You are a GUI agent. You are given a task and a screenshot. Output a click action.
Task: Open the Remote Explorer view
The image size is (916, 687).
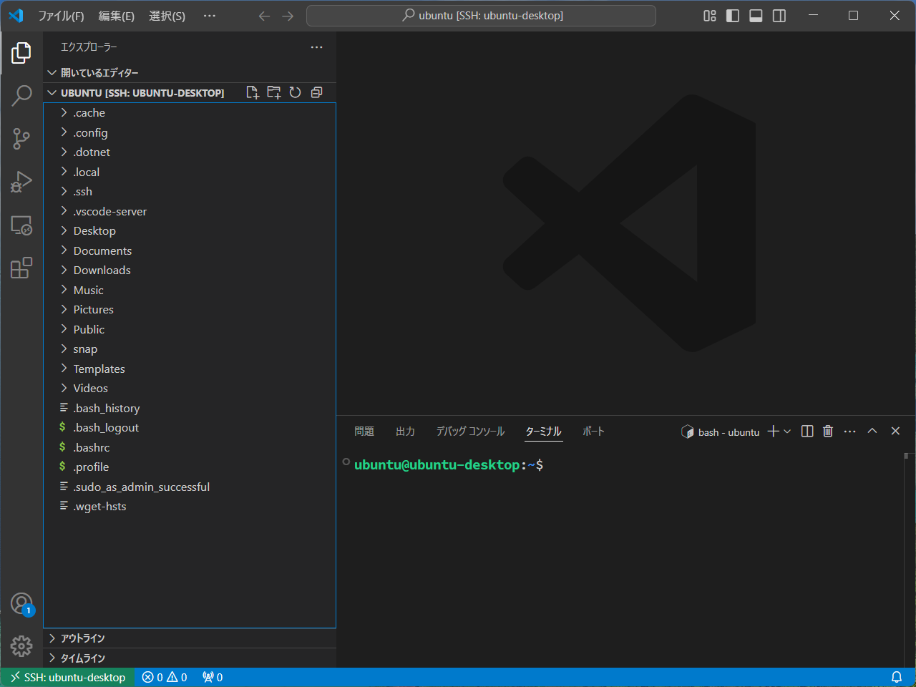(21, 225)
